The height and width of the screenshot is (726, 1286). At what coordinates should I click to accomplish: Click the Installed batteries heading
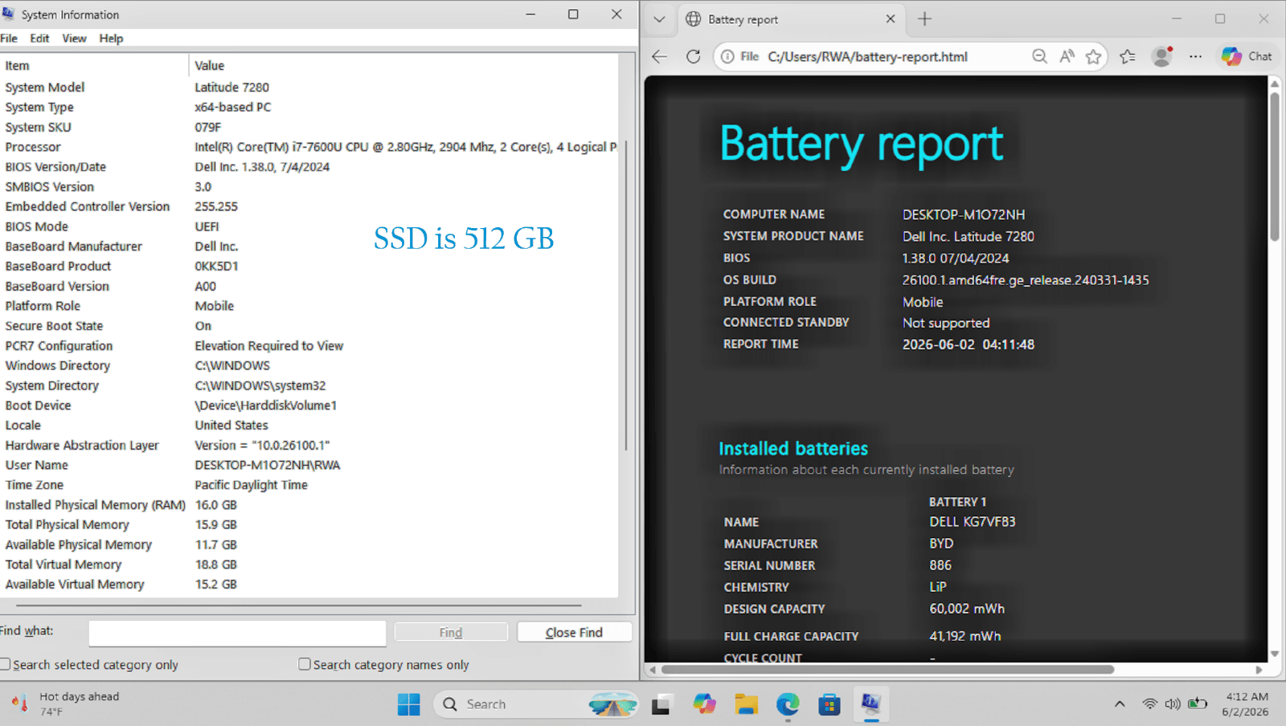point(793,448)
